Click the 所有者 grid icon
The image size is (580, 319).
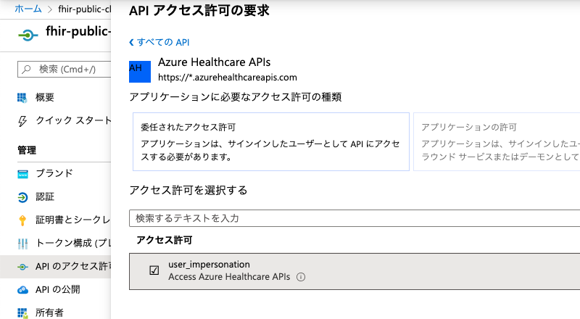(22, 313)
